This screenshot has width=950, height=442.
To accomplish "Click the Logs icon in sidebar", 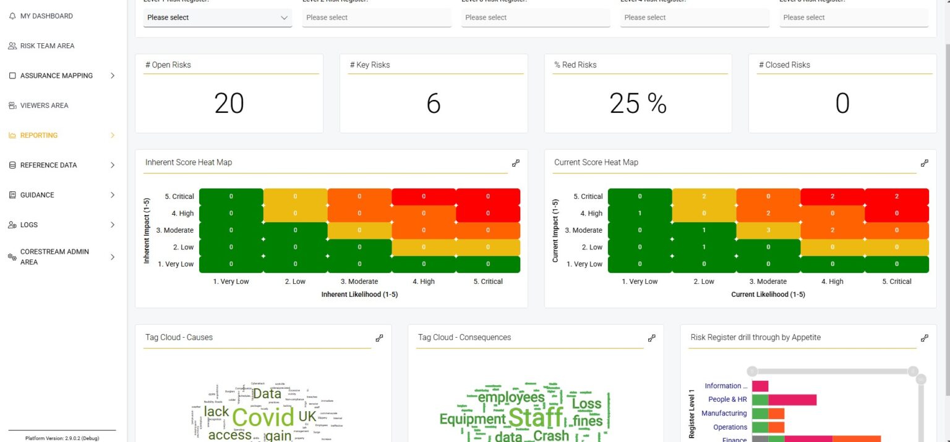I will point(12,224).
